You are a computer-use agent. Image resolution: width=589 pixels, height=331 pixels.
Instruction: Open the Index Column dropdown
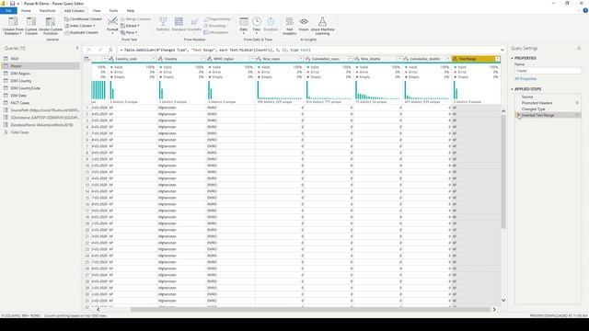(80, 26)
